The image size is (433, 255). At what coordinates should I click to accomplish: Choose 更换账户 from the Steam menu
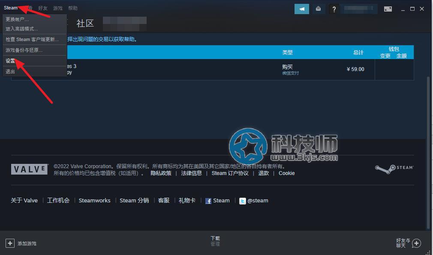tap(35, 19)
